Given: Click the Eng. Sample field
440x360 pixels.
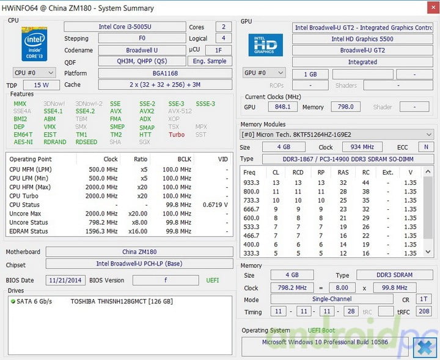Looking at the screenshot, I should [210, 61].
